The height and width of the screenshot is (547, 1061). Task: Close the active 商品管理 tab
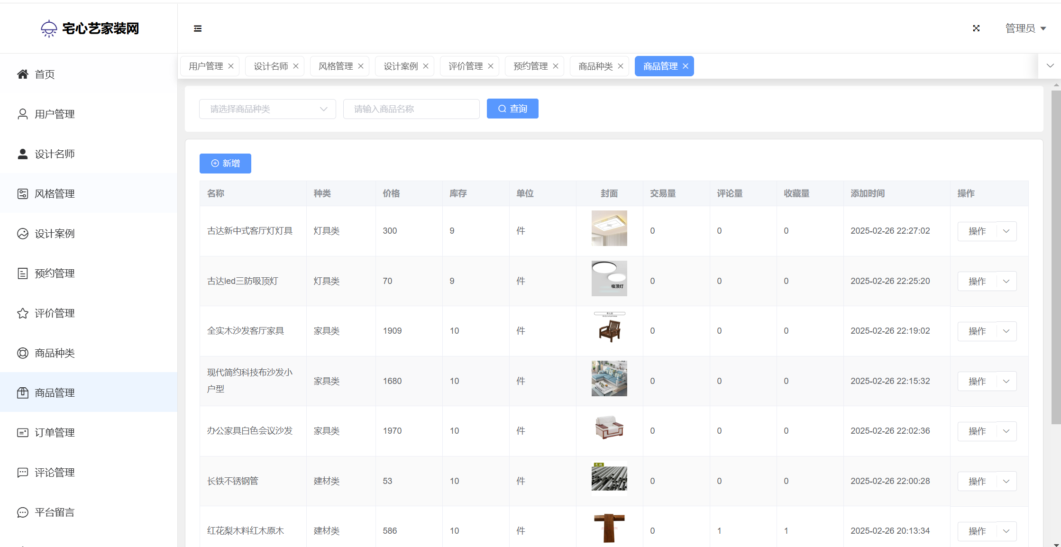pos(686,66)
